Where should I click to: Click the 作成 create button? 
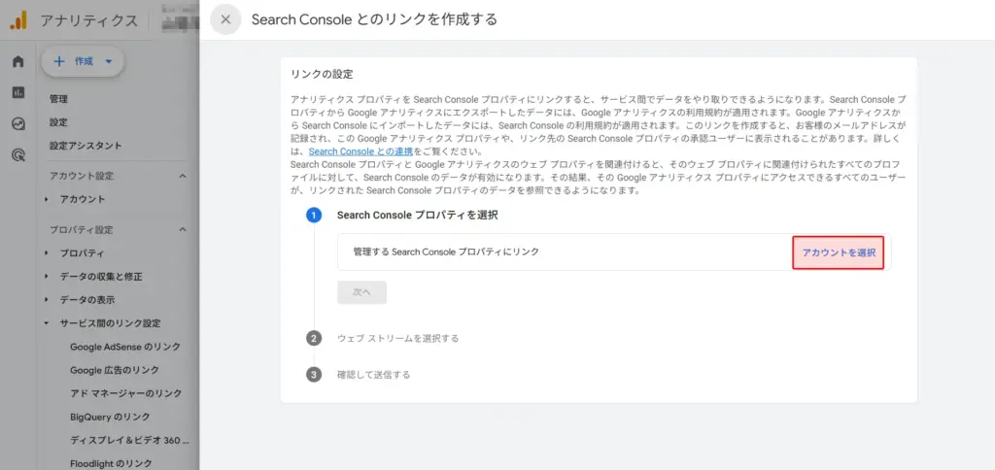[83, 61]
